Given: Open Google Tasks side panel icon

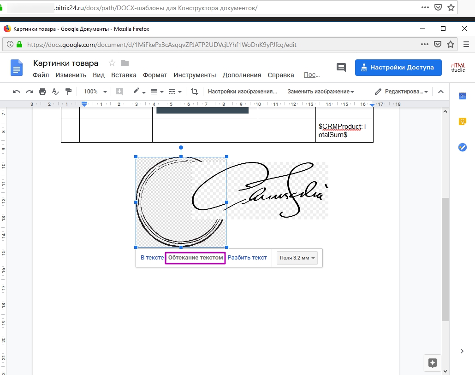Looking at the screenshot, I should [462, 147].
